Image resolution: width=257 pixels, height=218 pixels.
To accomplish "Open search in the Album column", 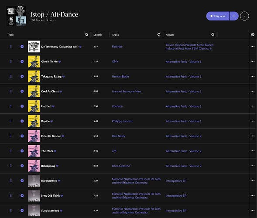I will click(x=213, y=34).
